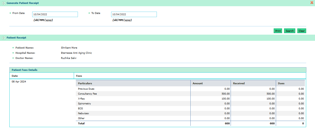Click Consultancy Fee amount 500.00
315x130 pixels.
pos(225,94)
